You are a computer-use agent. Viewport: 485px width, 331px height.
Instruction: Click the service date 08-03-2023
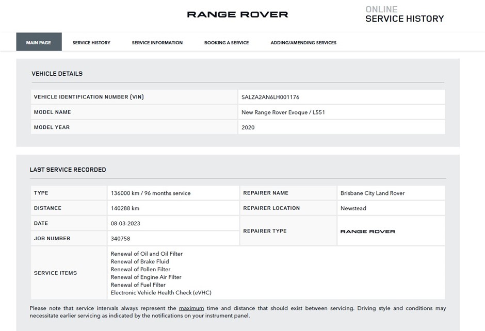[125, 224]
